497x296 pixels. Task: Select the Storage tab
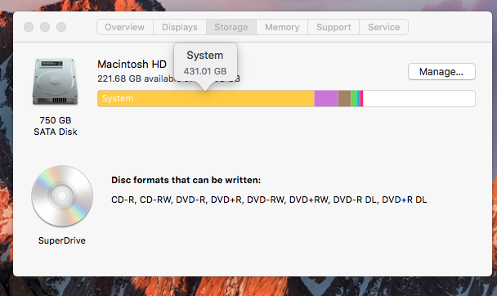[x=231, y=27]
